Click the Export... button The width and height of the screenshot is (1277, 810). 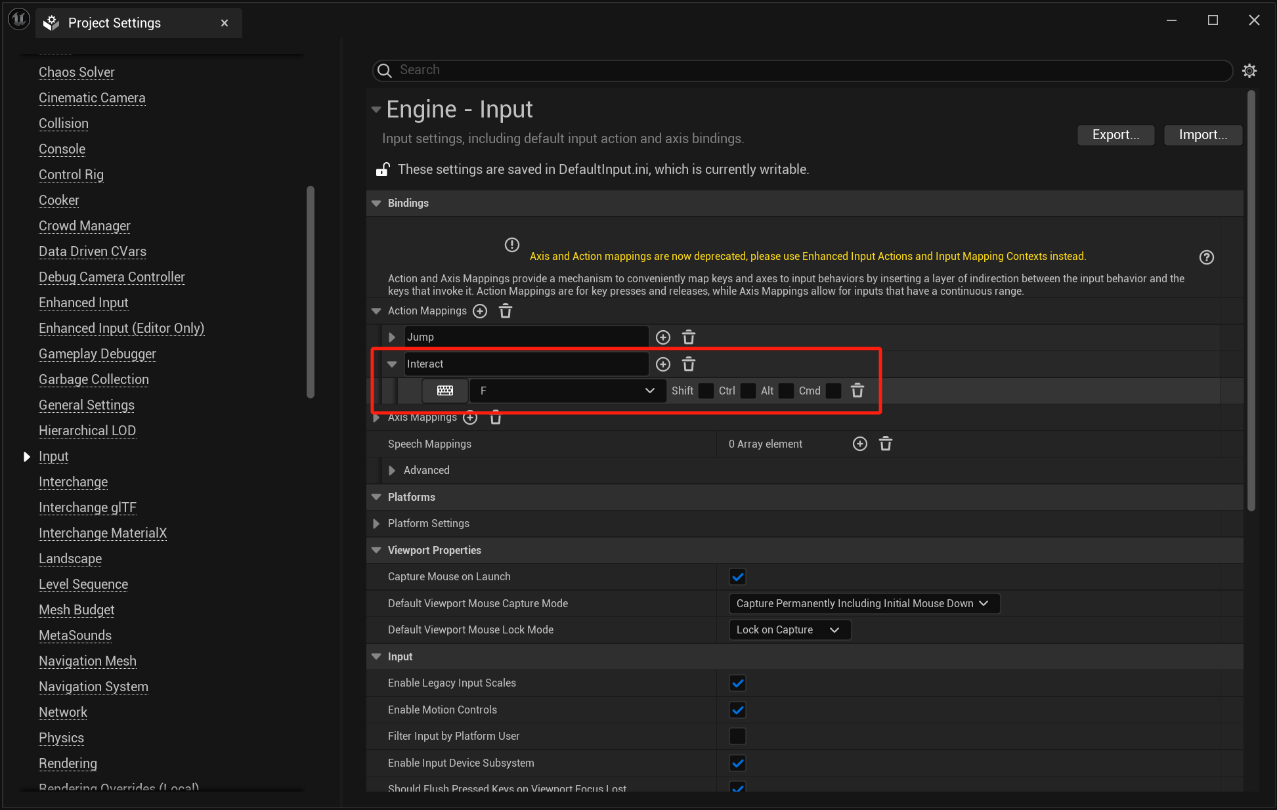tap(1115, 135)
